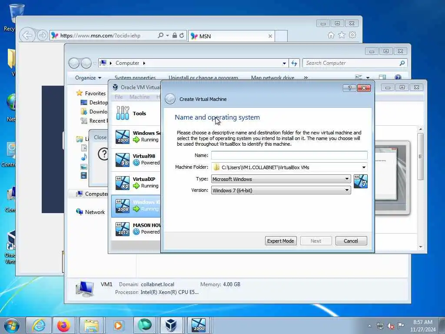Click the Windows 7 OS type icon
This screenshot has height=334, width=445.
pos(361,181)
